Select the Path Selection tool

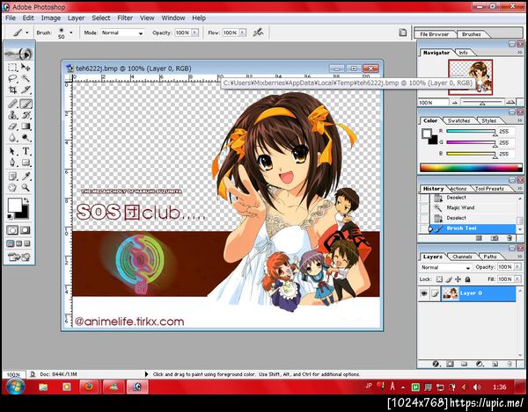(x=12, y=152)
